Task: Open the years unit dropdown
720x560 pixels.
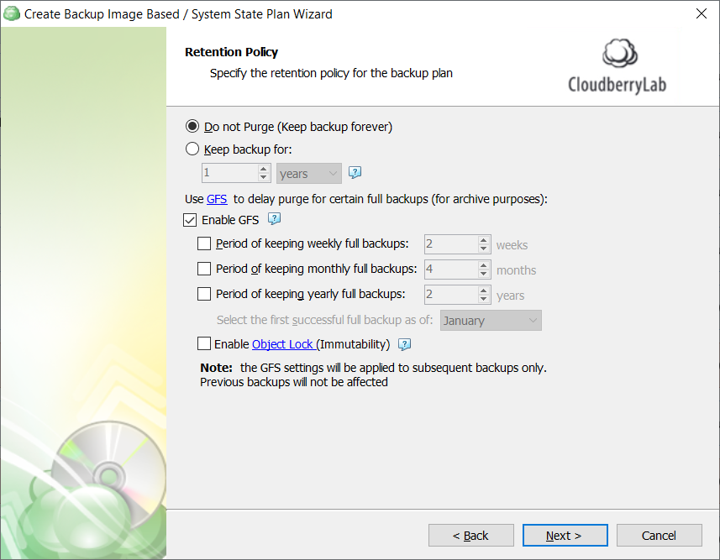Action: pos(309,174)
